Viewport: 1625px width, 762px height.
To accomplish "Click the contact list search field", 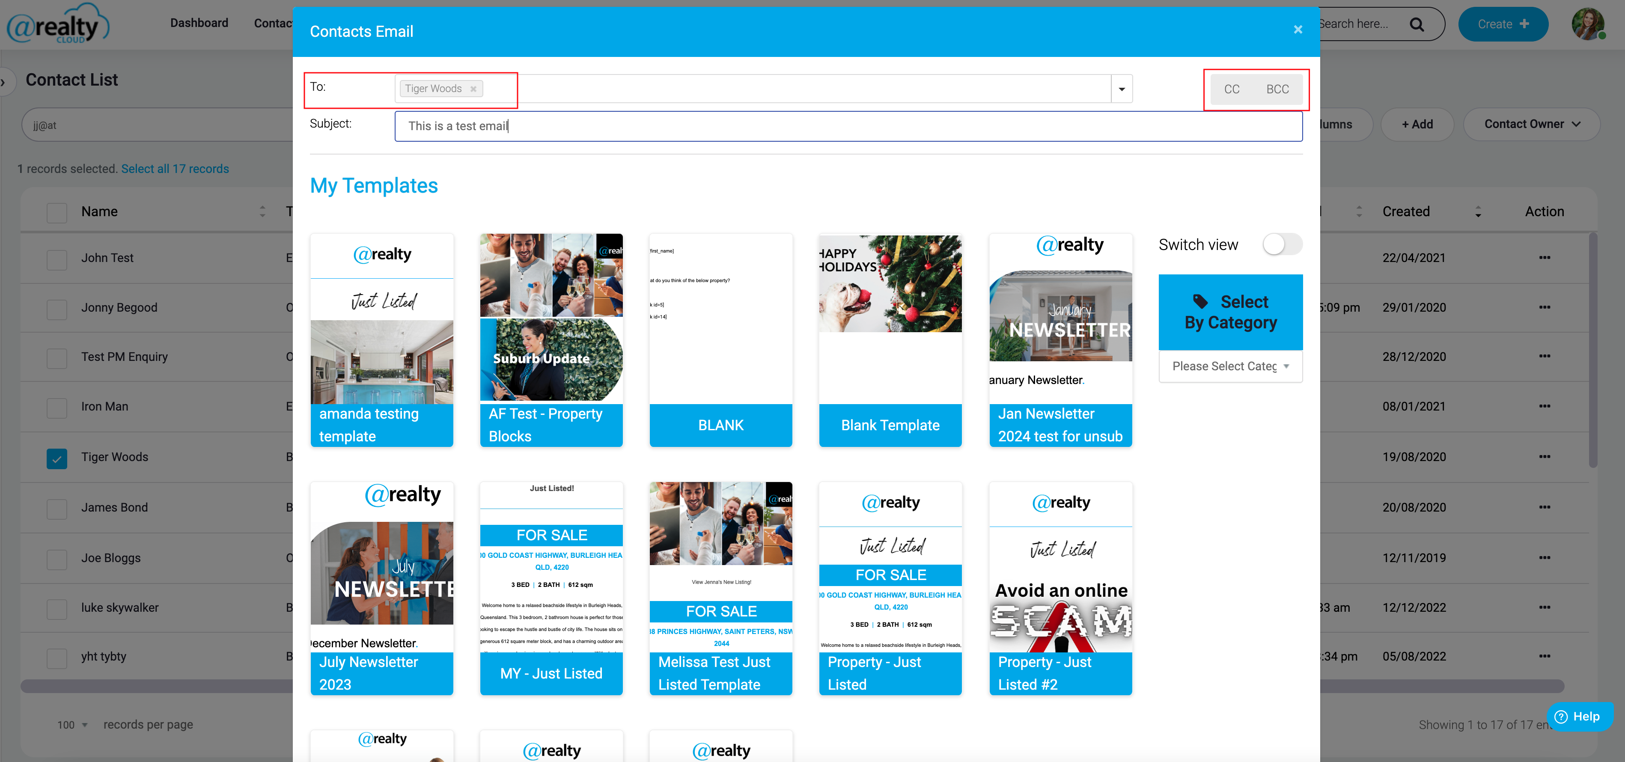I will click(x=158, y=125).
